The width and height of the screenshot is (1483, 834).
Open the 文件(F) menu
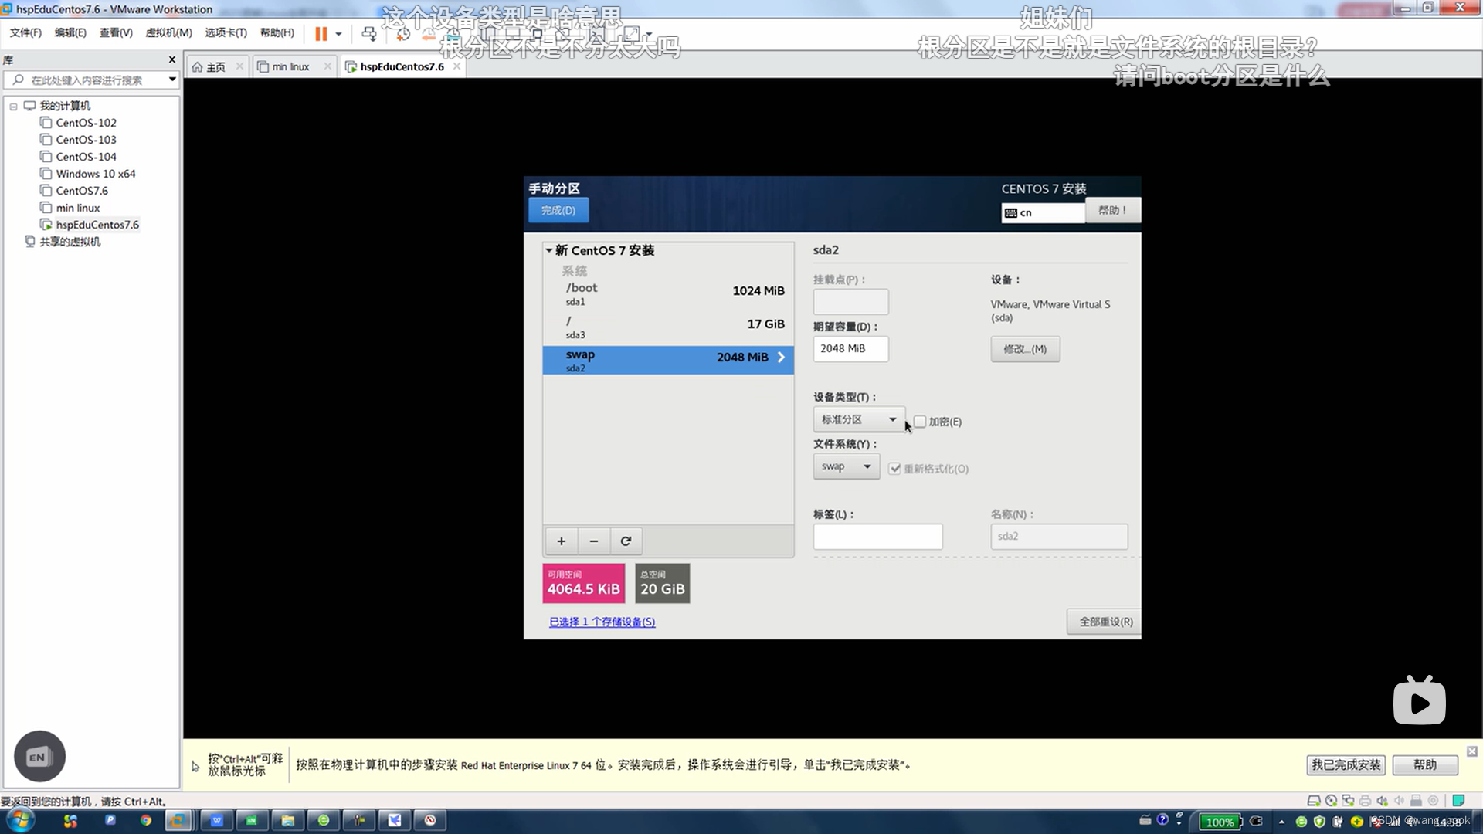point(25,32)
